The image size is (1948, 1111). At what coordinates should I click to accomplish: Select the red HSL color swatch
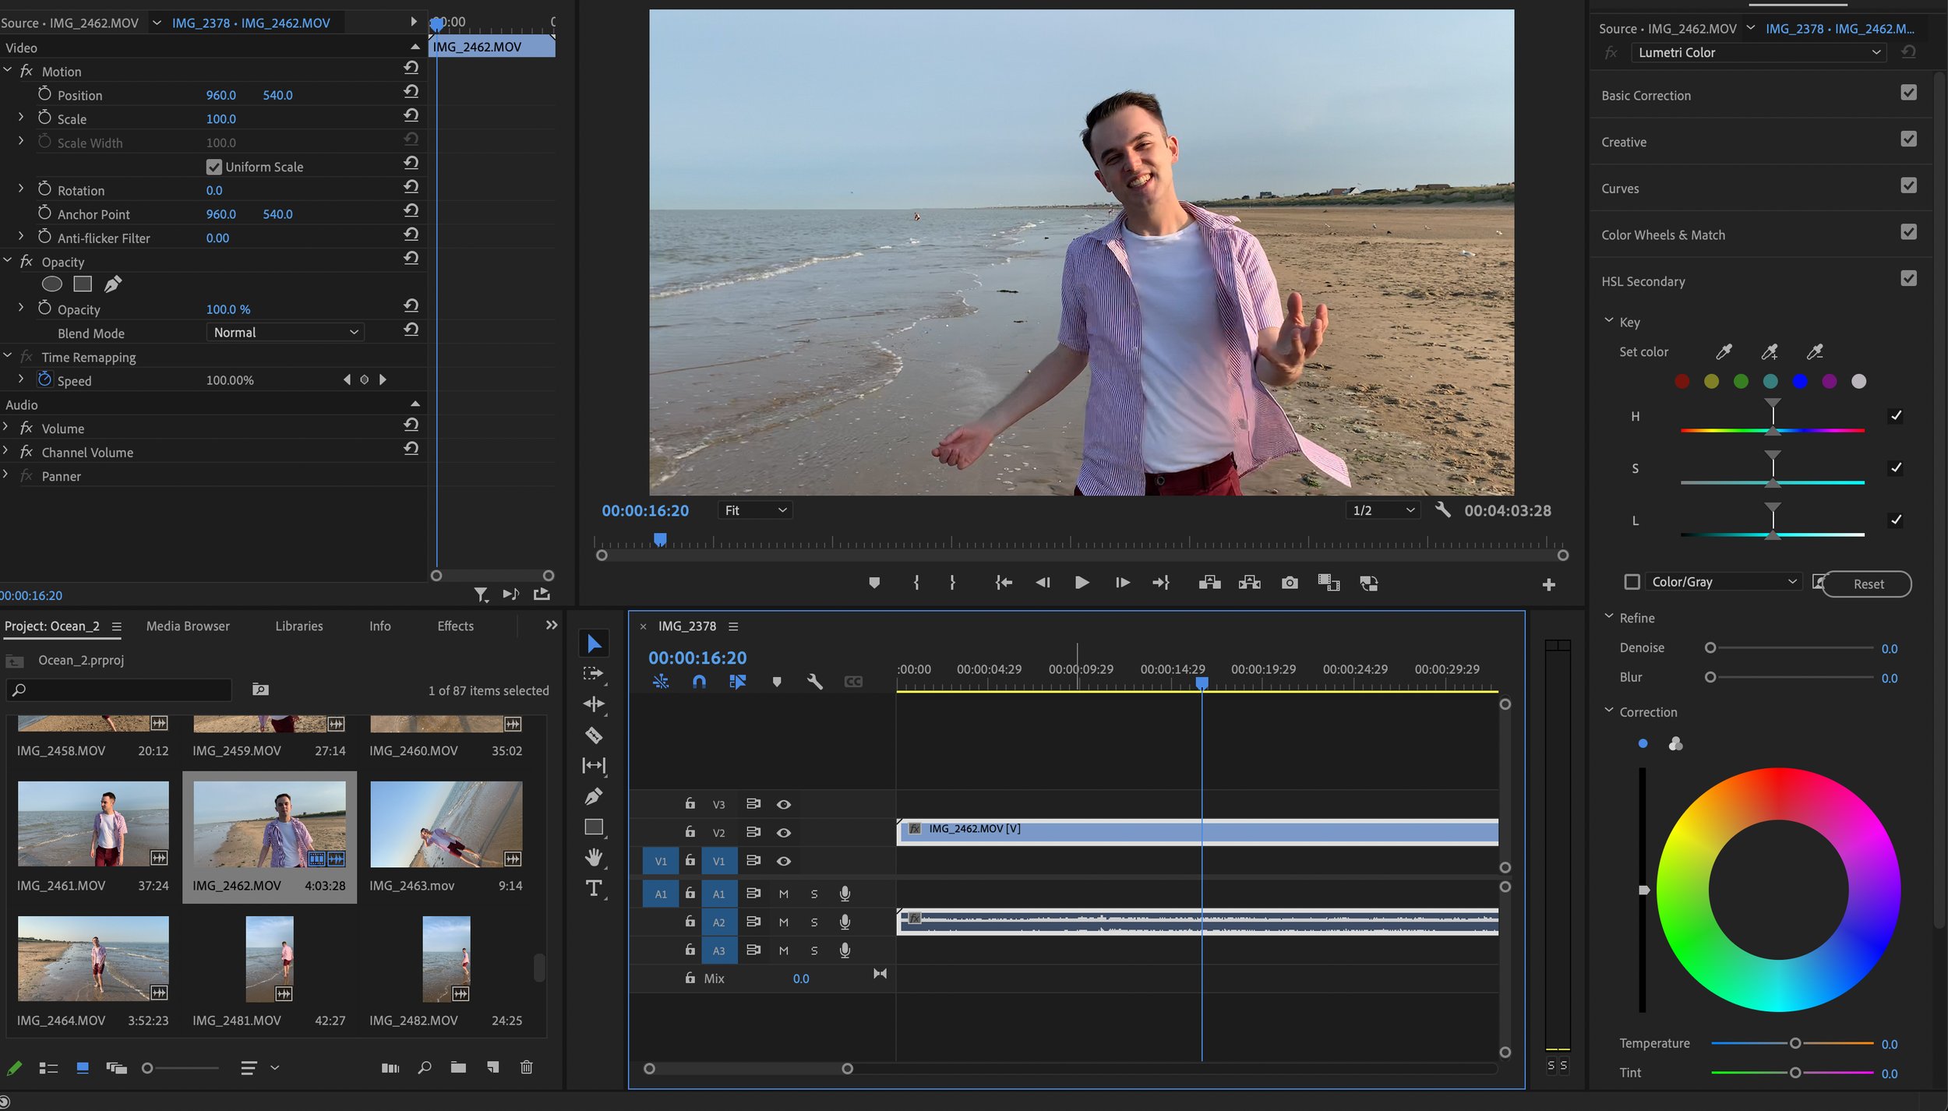[x=1682, y=381]
